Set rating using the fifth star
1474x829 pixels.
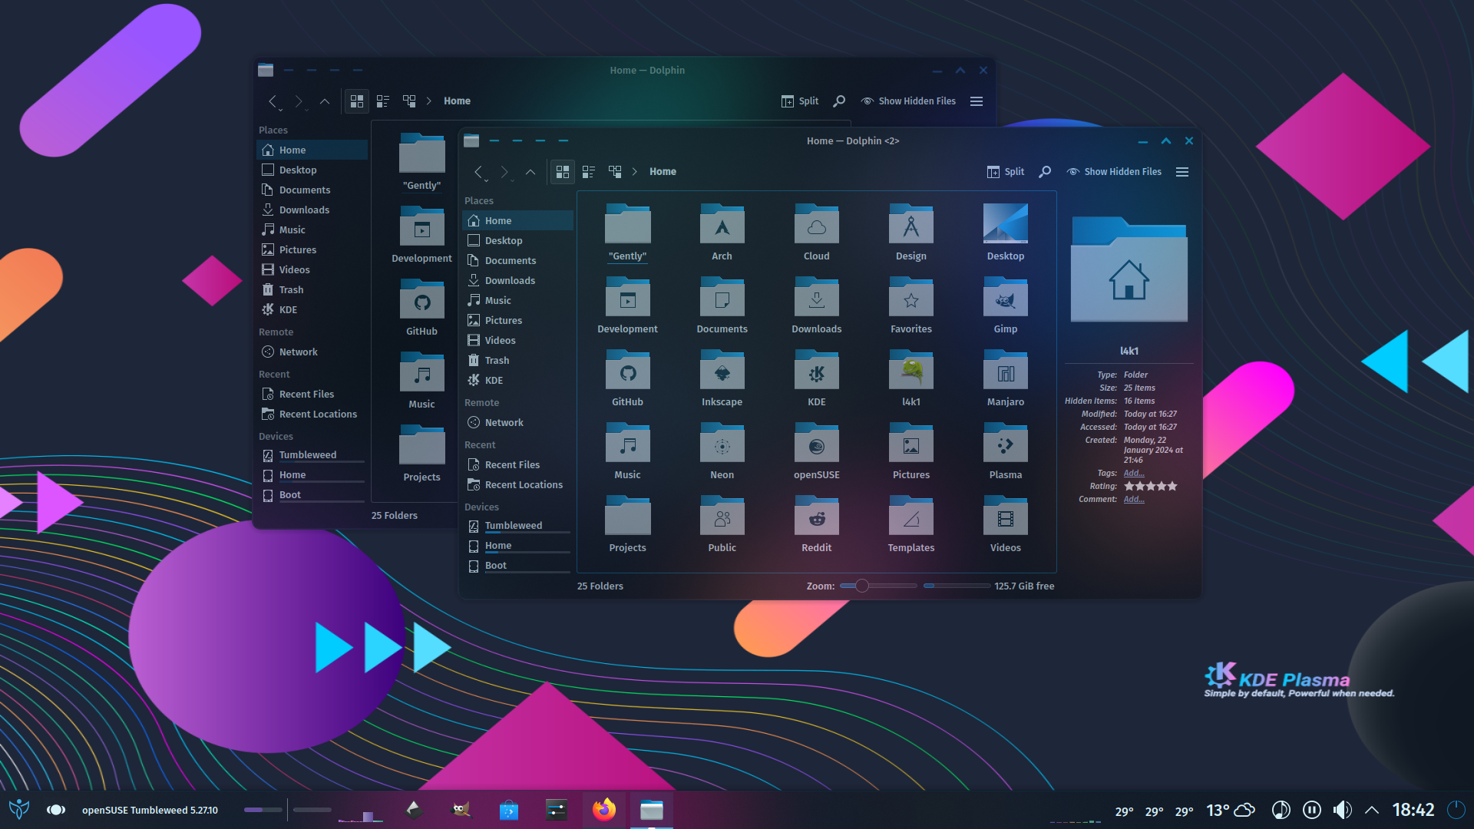pos(1172,487)
